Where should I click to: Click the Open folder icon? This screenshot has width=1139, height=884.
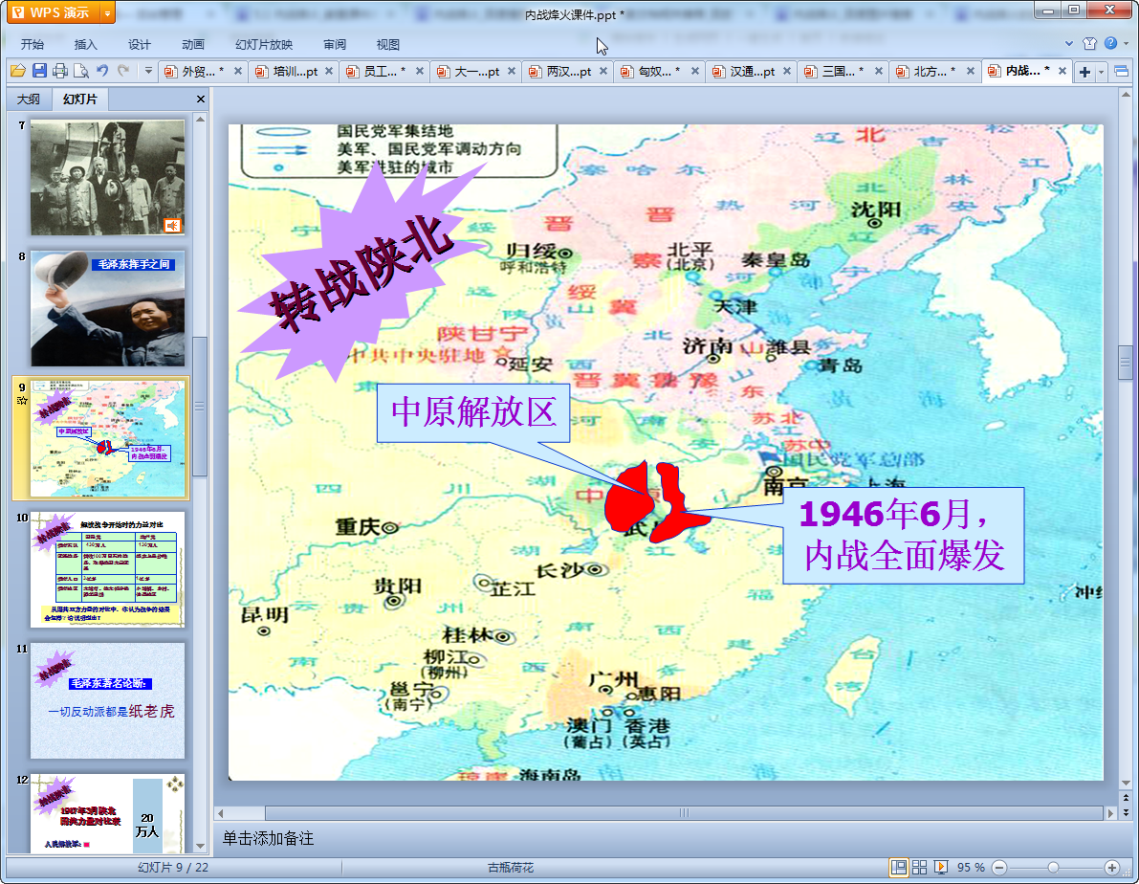[x=17, y=71]
